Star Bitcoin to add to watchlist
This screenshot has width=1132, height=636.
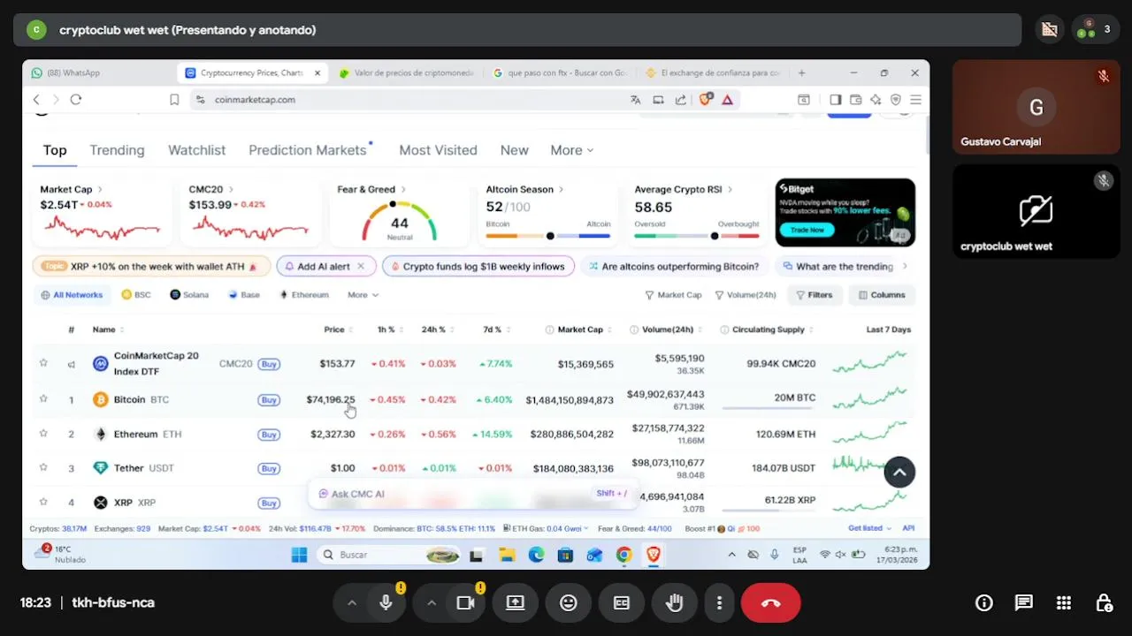pos(42,399)
